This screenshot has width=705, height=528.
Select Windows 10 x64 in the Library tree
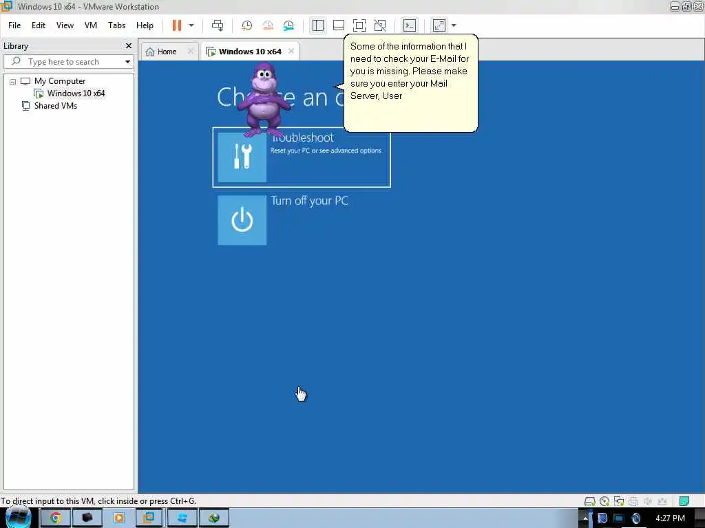click(x=76, y=93)
